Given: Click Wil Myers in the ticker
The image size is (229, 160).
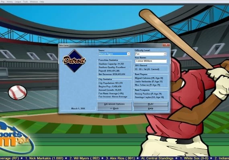Looking at the screenshot, I should 84,158.
